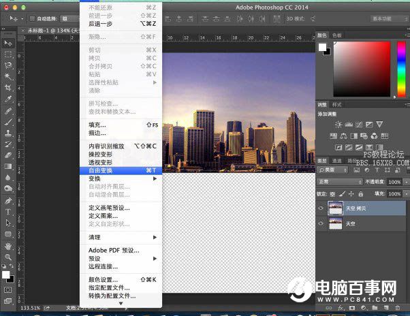
Task: Click the layer effects fx button
Action: point(340,308)
